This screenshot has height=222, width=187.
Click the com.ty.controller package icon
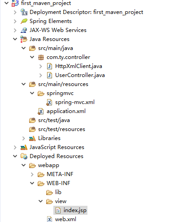(41, 57)
